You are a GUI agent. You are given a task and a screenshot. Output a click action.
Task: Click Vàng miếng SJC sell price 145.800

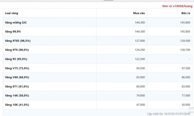[x=185, y=23]
